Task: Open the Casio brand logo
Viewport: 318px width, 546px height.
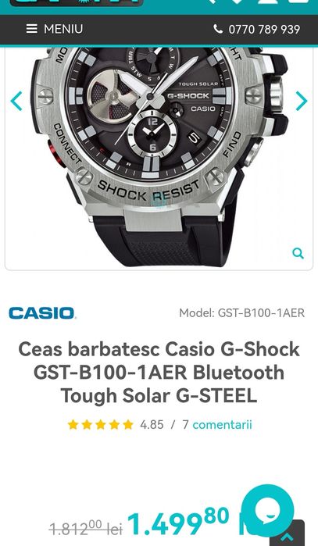Action: point(41,313)
